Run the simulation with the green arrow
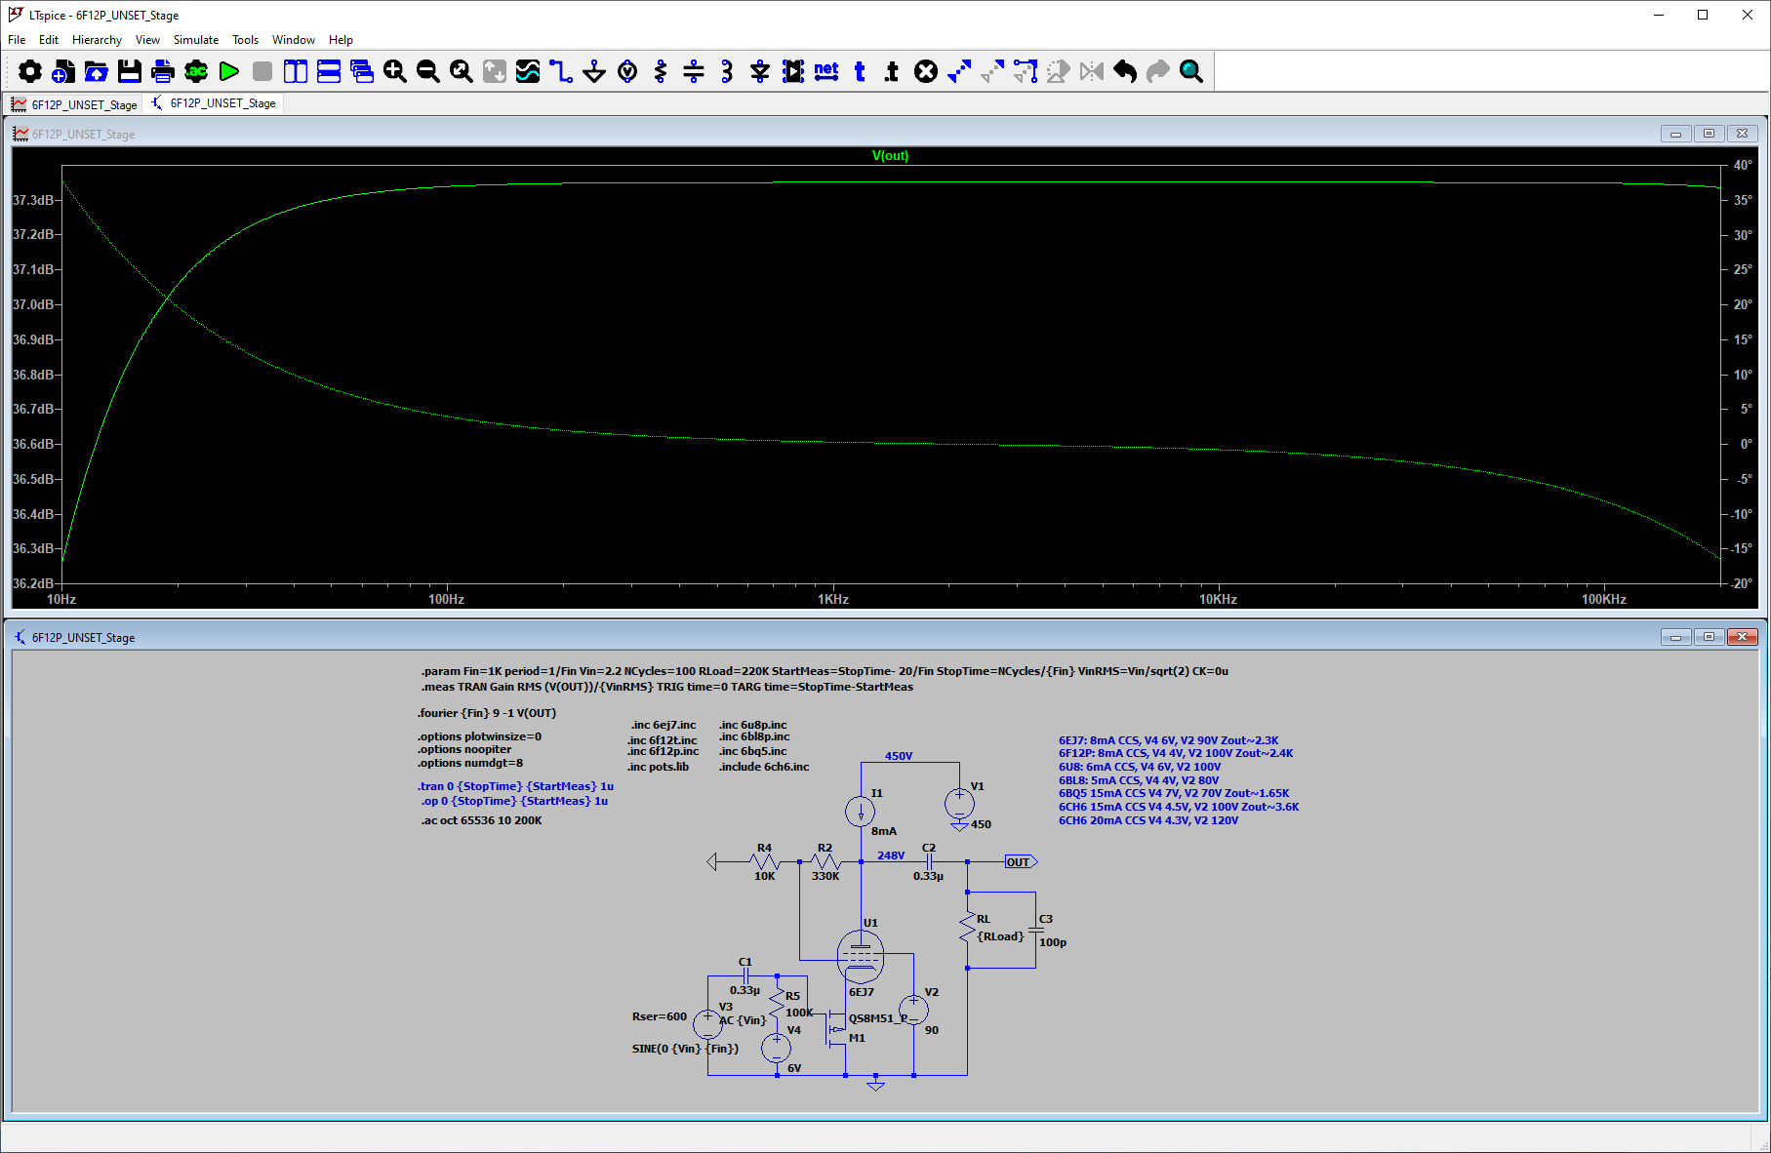1771x1153 pixels. pyautogui.click(x=229, y=71)
